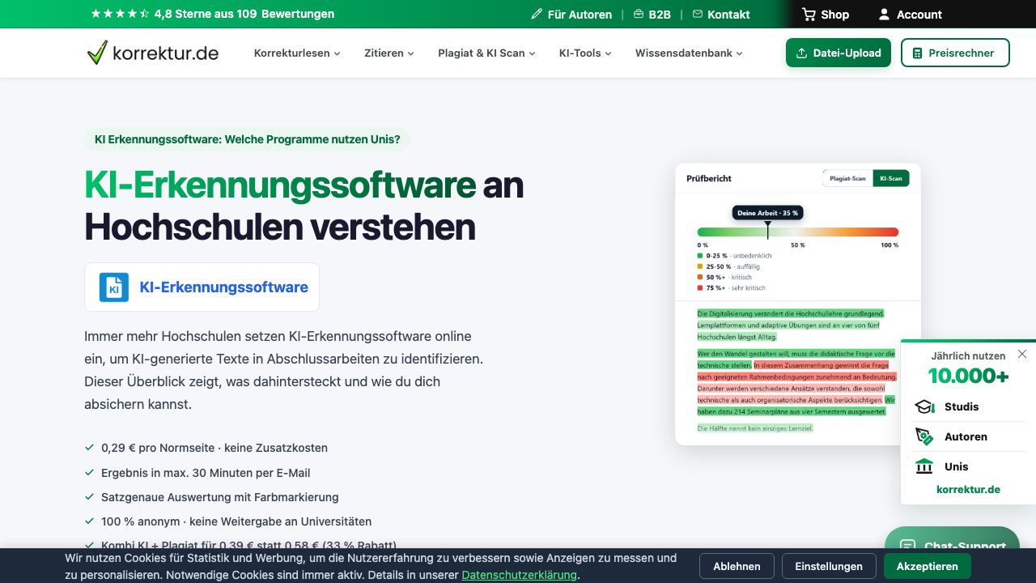Open the Preisrechner button

(955, 53)
